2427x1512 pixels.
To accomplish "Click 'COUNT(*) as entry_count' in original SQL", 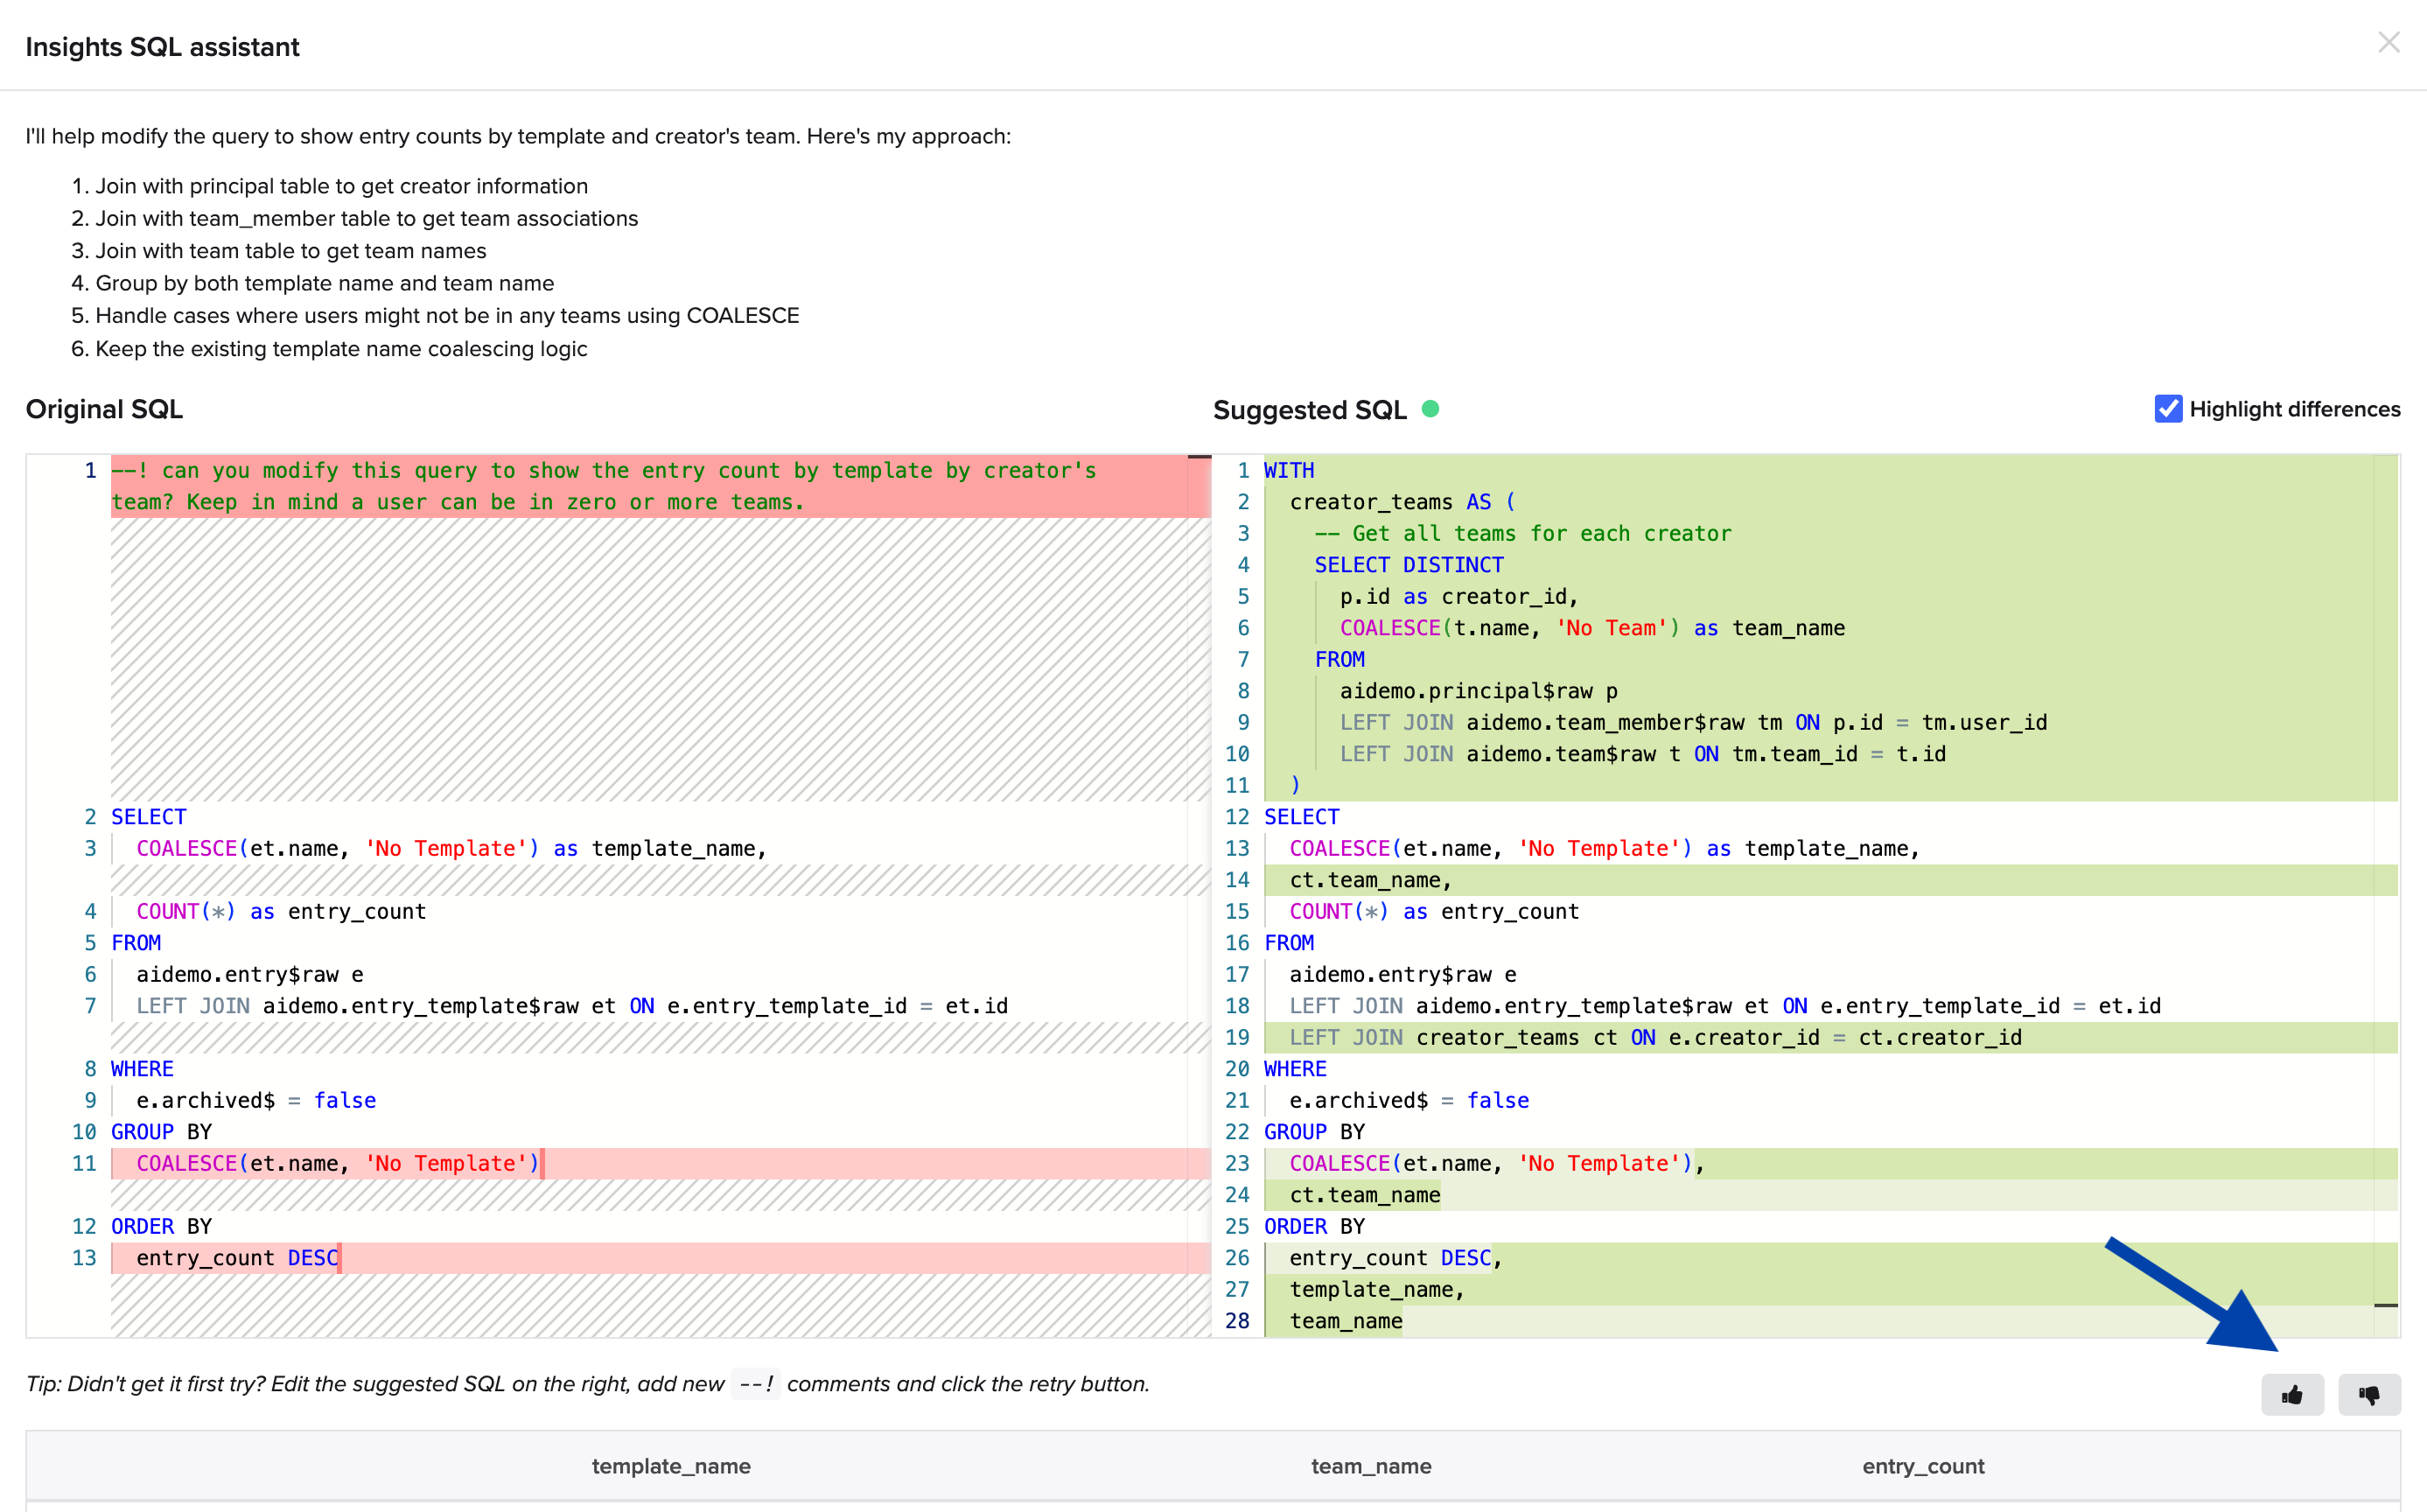I will tap(281, 911).
